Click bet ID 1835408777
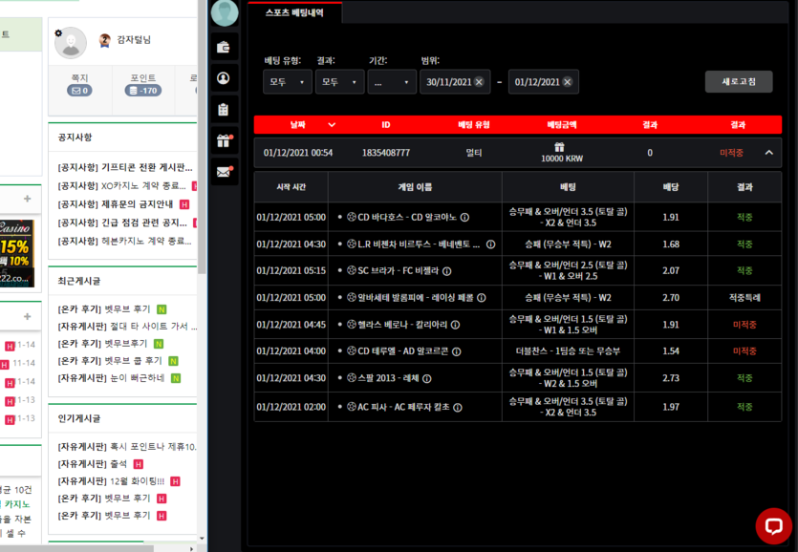This screenshot has width=798, height=552. [386, 153]
